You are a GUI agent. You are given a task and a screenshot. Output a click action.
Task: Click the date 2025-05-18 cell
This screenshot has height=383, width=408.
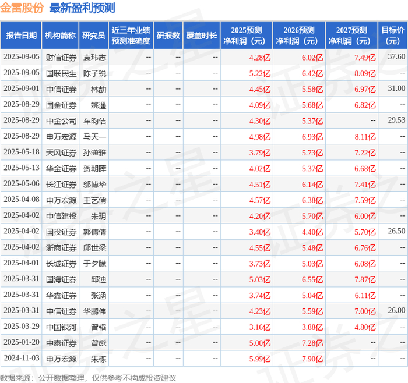click(x=22, y=152)
